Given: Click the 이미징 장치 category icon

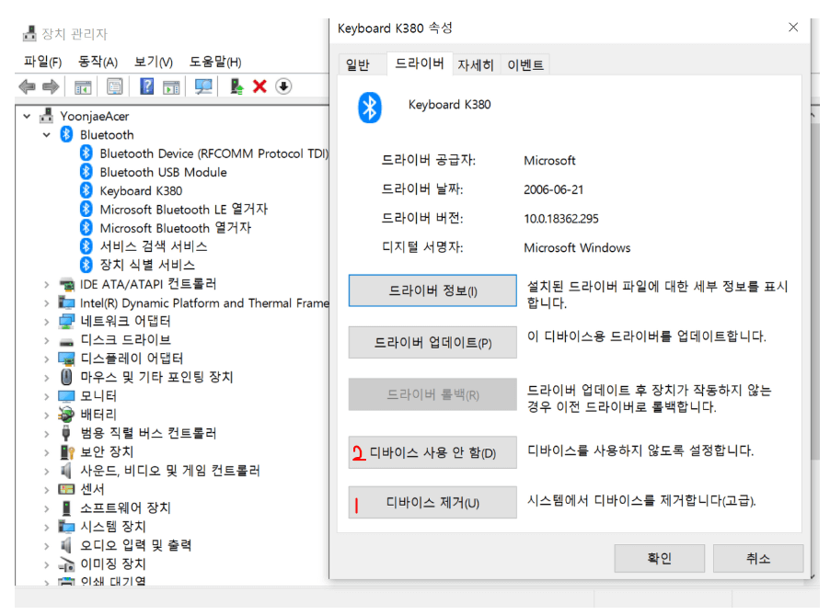Looking at the screenshot, I should (x=66, y=564).
